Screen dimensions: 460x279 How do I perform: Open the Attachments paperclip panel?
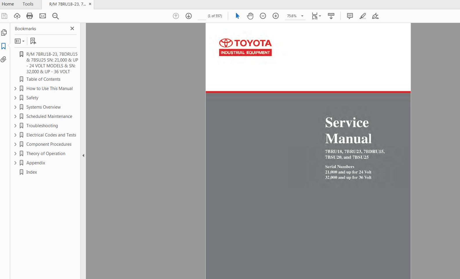pyautogui.click(x=3, y=60)
